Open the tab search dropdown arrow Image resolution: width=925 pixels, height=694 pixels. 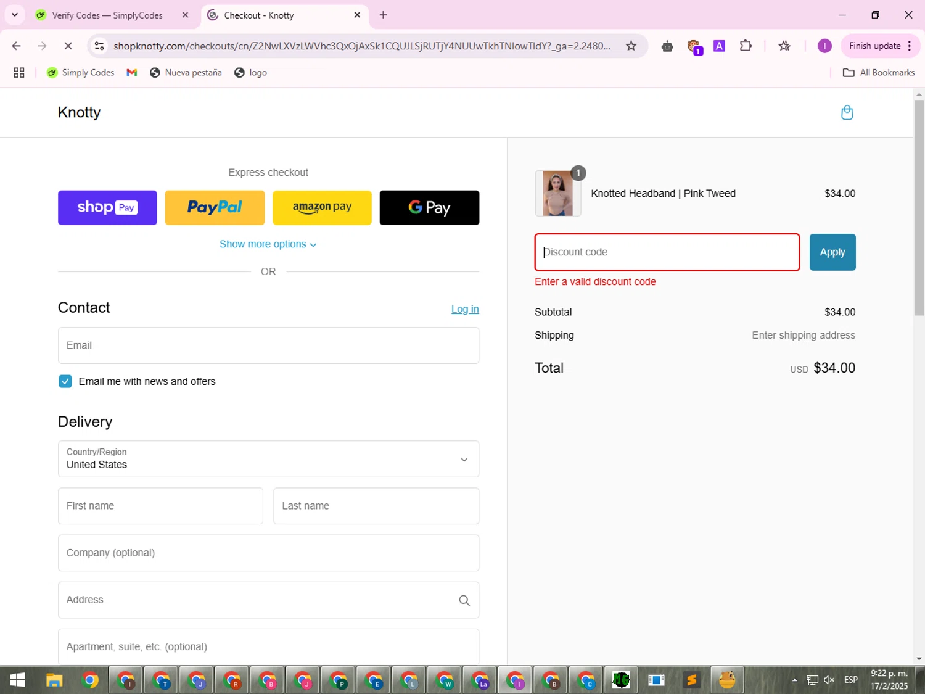point(15,15)
